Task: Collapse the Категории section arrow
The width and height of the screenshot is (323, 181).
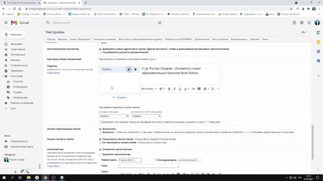Action: point(3,76)
